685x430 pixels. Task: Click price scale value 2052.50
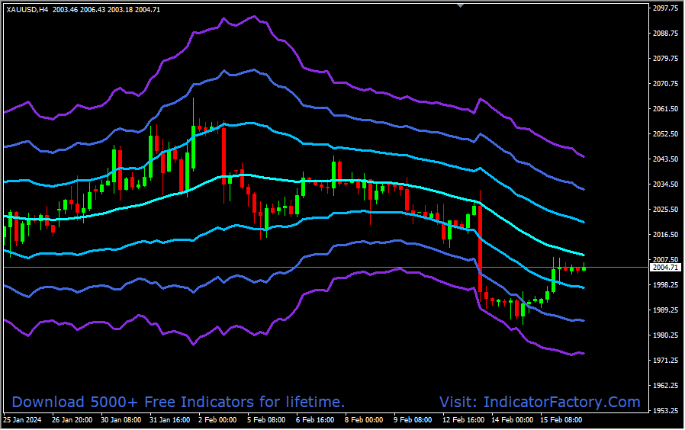pos(665,134)
